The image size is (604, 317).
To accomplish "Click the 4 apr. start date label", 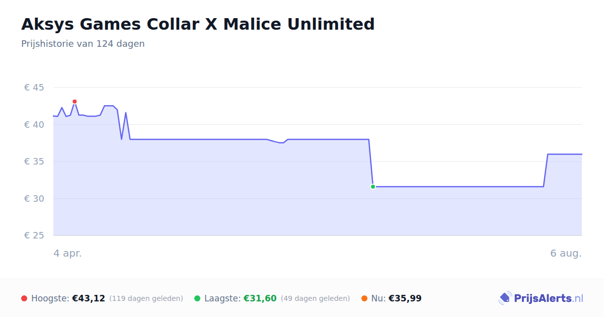I will 67,253.
